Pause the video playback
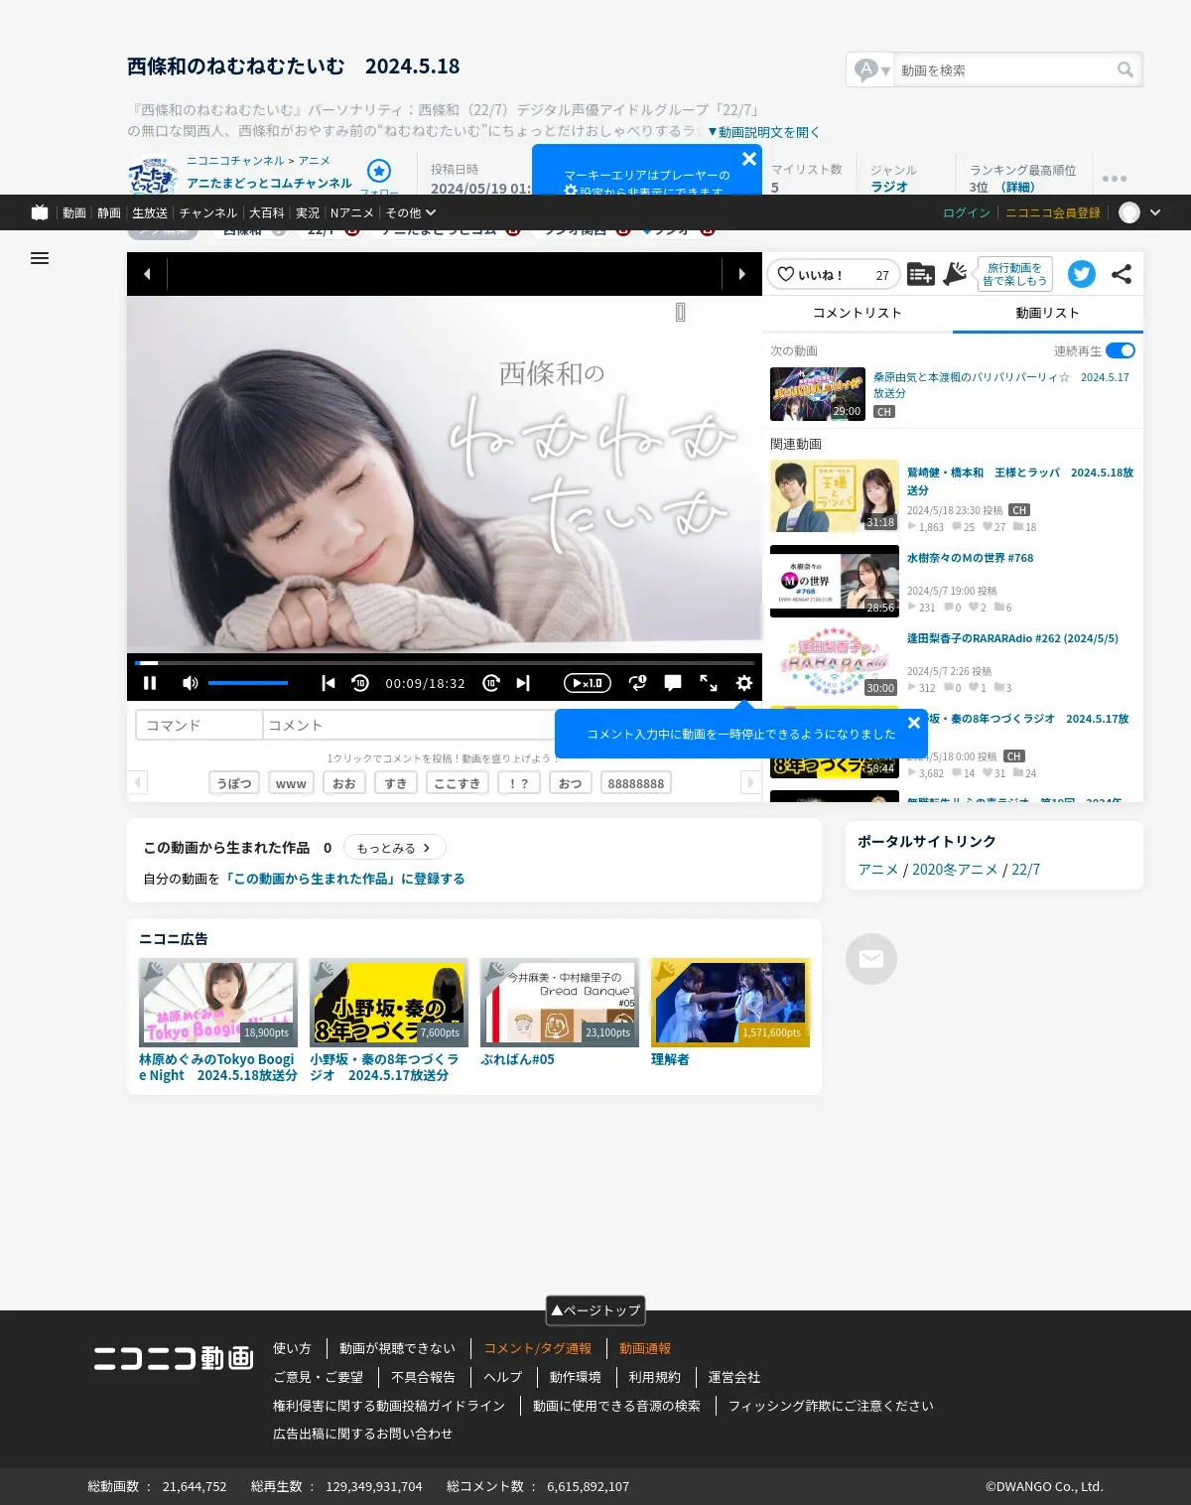Screen dimensions: 1191x1505 coord(150,683)
